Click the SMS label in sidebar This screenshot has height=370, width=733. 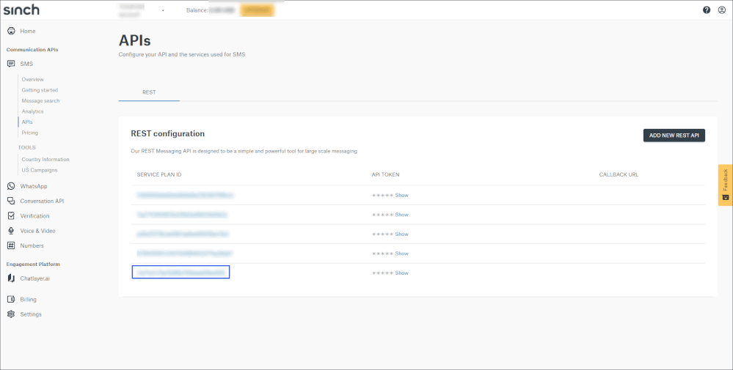point(26,64)
